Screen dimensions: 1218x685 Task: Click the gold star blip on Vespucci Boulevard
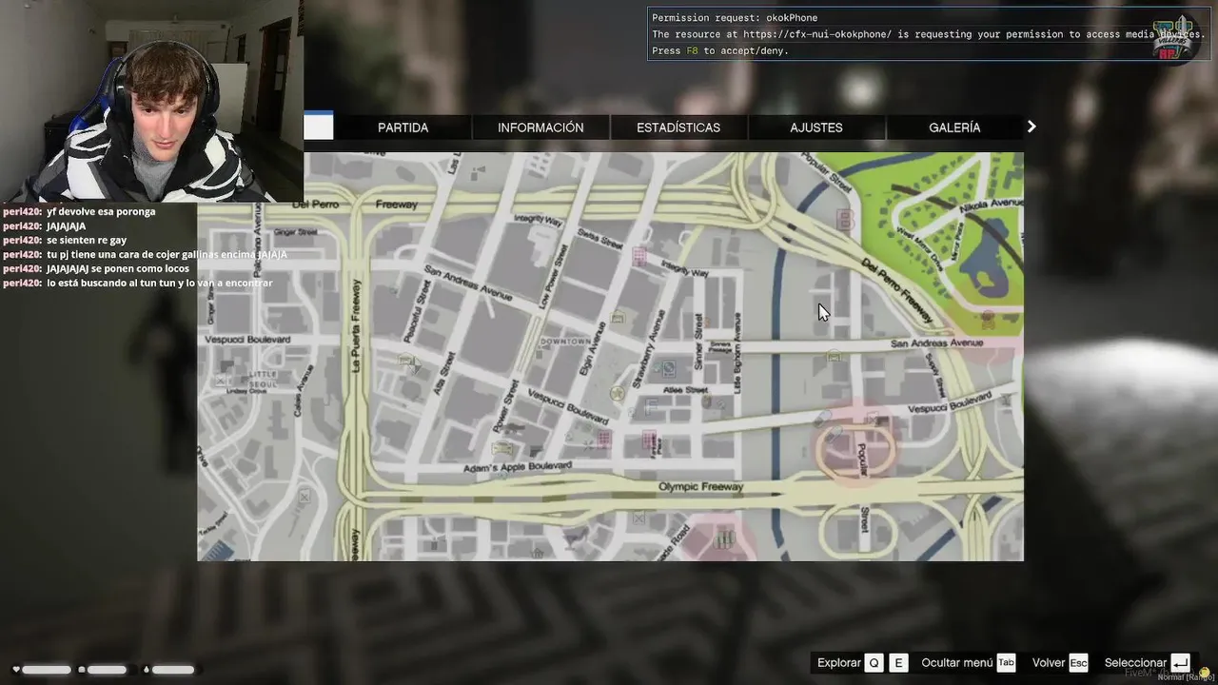click(x=618, y=394)
